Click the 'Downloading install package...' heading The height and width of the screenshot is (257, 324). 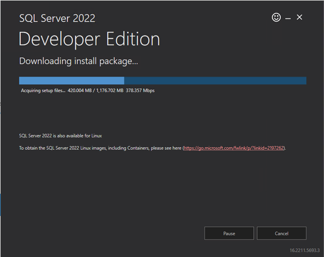pos(78,61)
